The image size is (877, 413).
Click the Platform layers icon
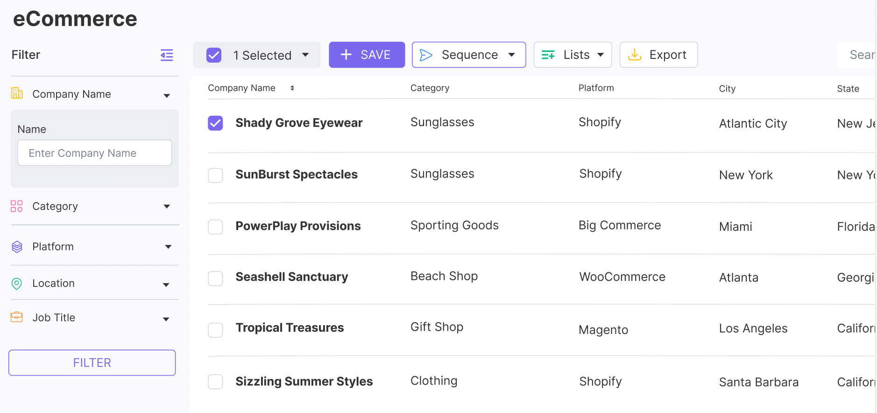tap(17, 247)
